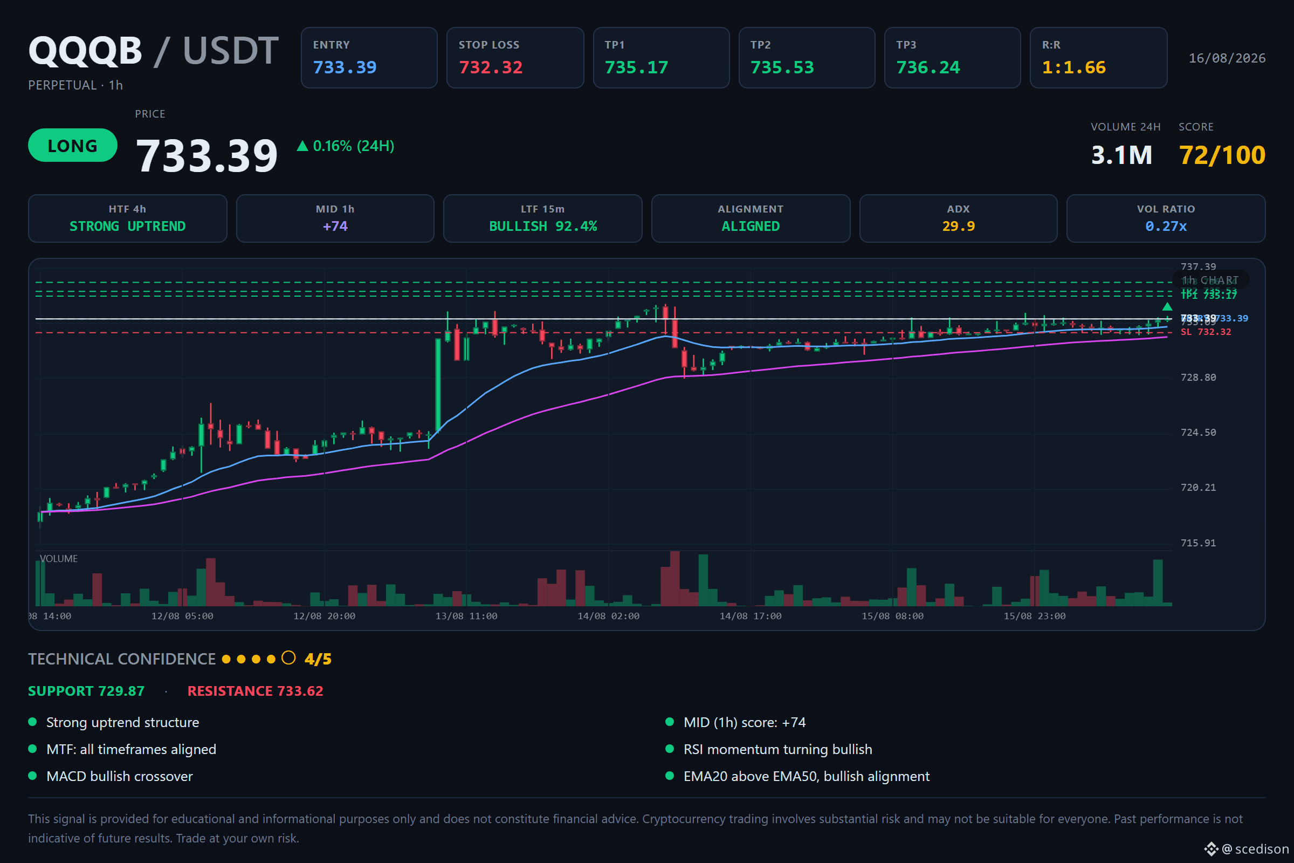
Task: Click the 728.80 price axis label
Action: click(x=1198, y=378)
